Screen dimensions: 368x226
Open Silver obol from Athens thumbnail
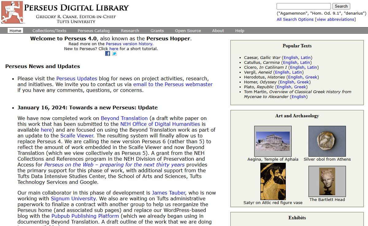pos(327,141)
